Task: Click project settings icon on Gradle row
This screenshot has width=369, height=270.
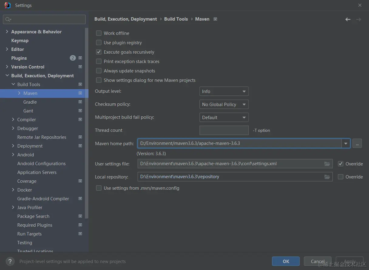Action: tap(80, 102)
